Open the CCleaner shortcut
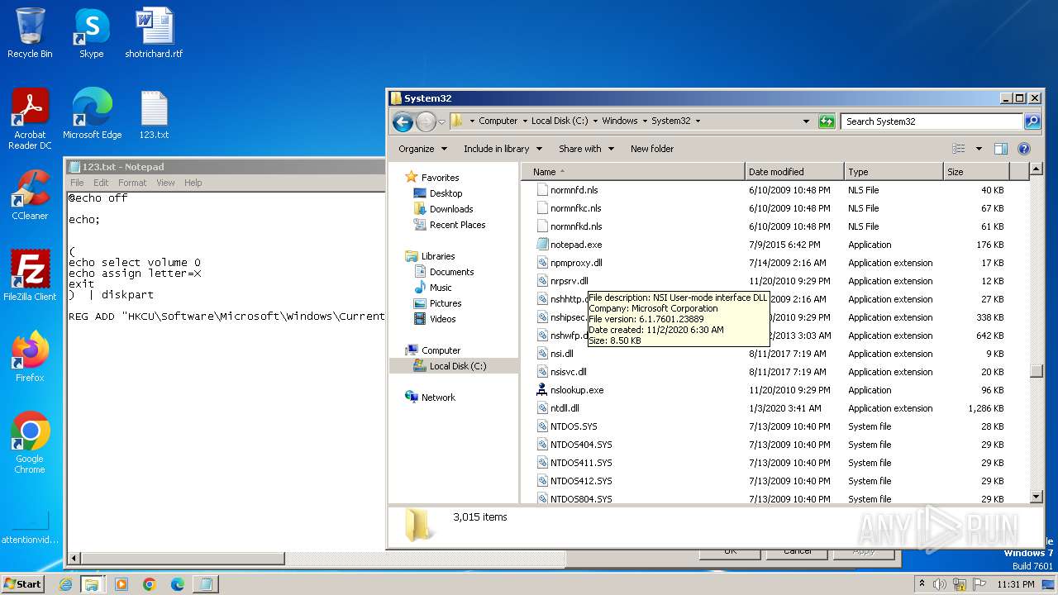This screenshot has width=1058, height=595. [30, 195]
